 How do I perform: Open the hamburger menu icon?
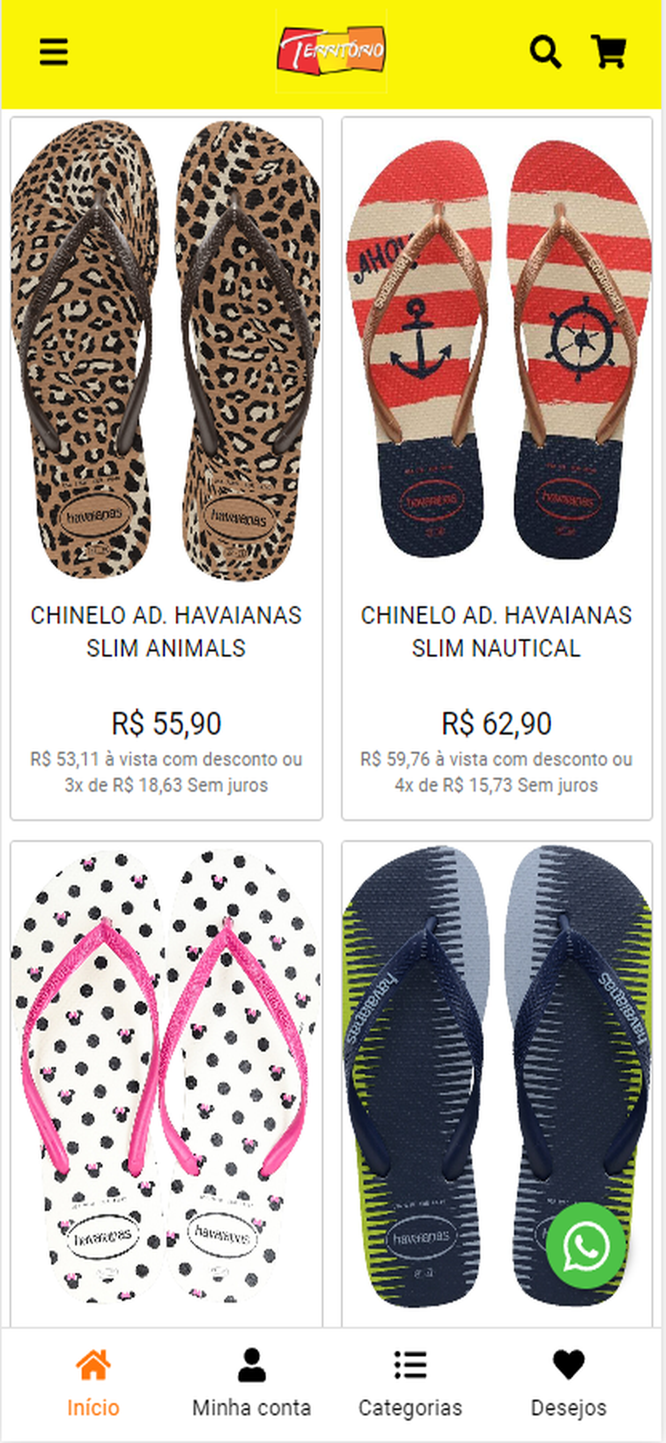pyautogui.click(x=54, y=52)
